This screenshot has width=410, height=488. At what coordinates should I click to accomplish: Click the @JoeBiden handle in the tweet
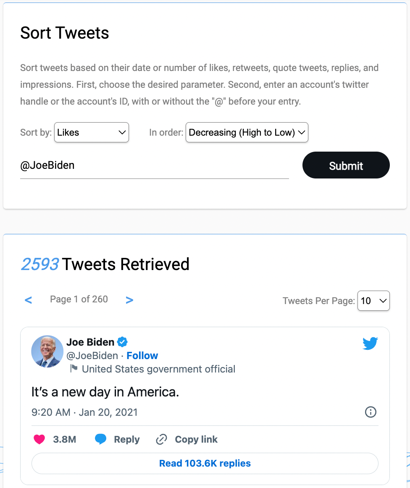coord(92,356)
